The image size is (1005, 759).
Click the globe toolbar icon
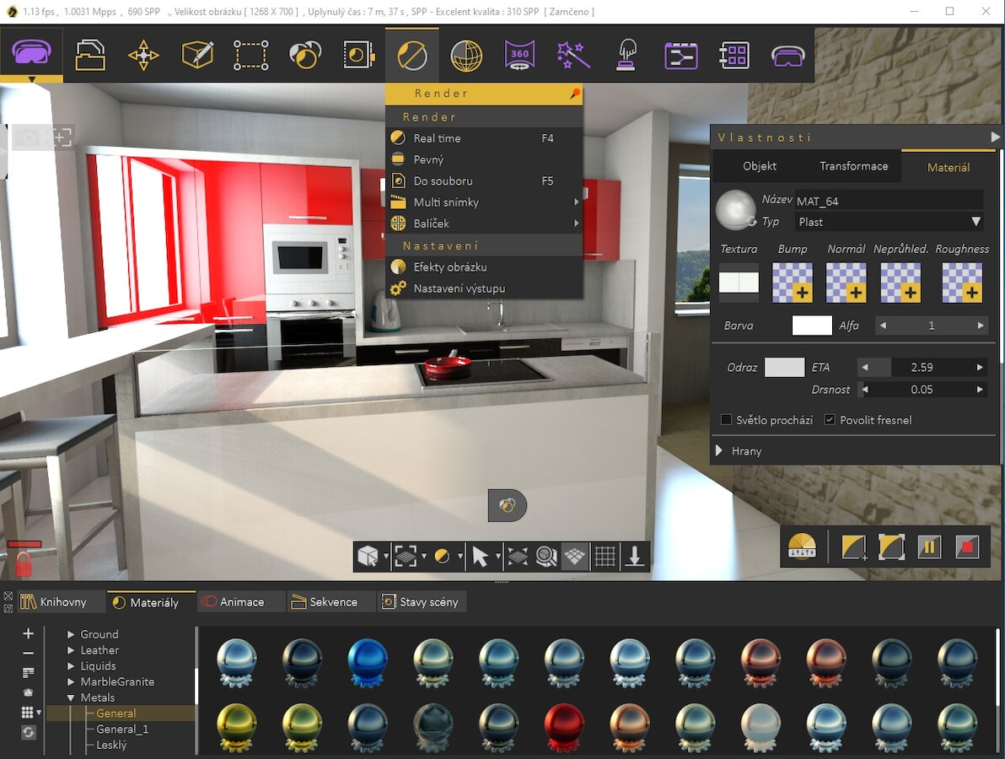pyautogui.click(x=465, y=56)
